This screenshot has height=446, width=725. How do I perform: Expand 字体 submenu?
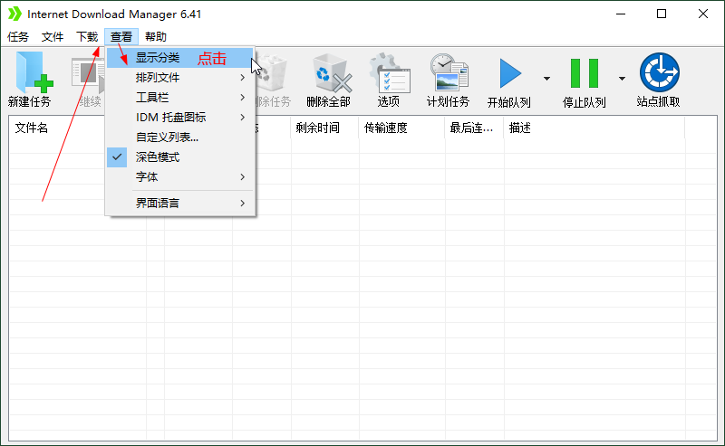click(x=180, y=177)
